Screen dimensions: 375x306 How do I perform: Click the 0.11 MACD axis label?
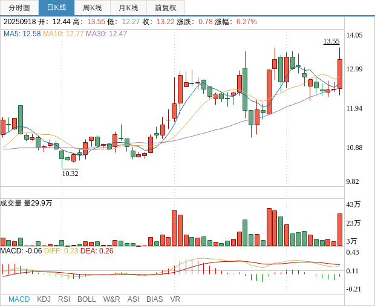[x=353, y=271]
